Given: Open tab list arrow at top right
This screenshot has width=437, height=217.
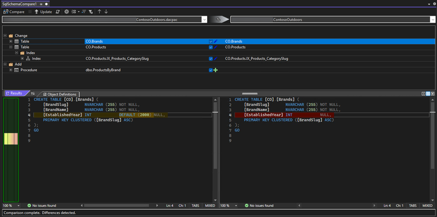Looking at the screenshot, I should coord(429,4).
